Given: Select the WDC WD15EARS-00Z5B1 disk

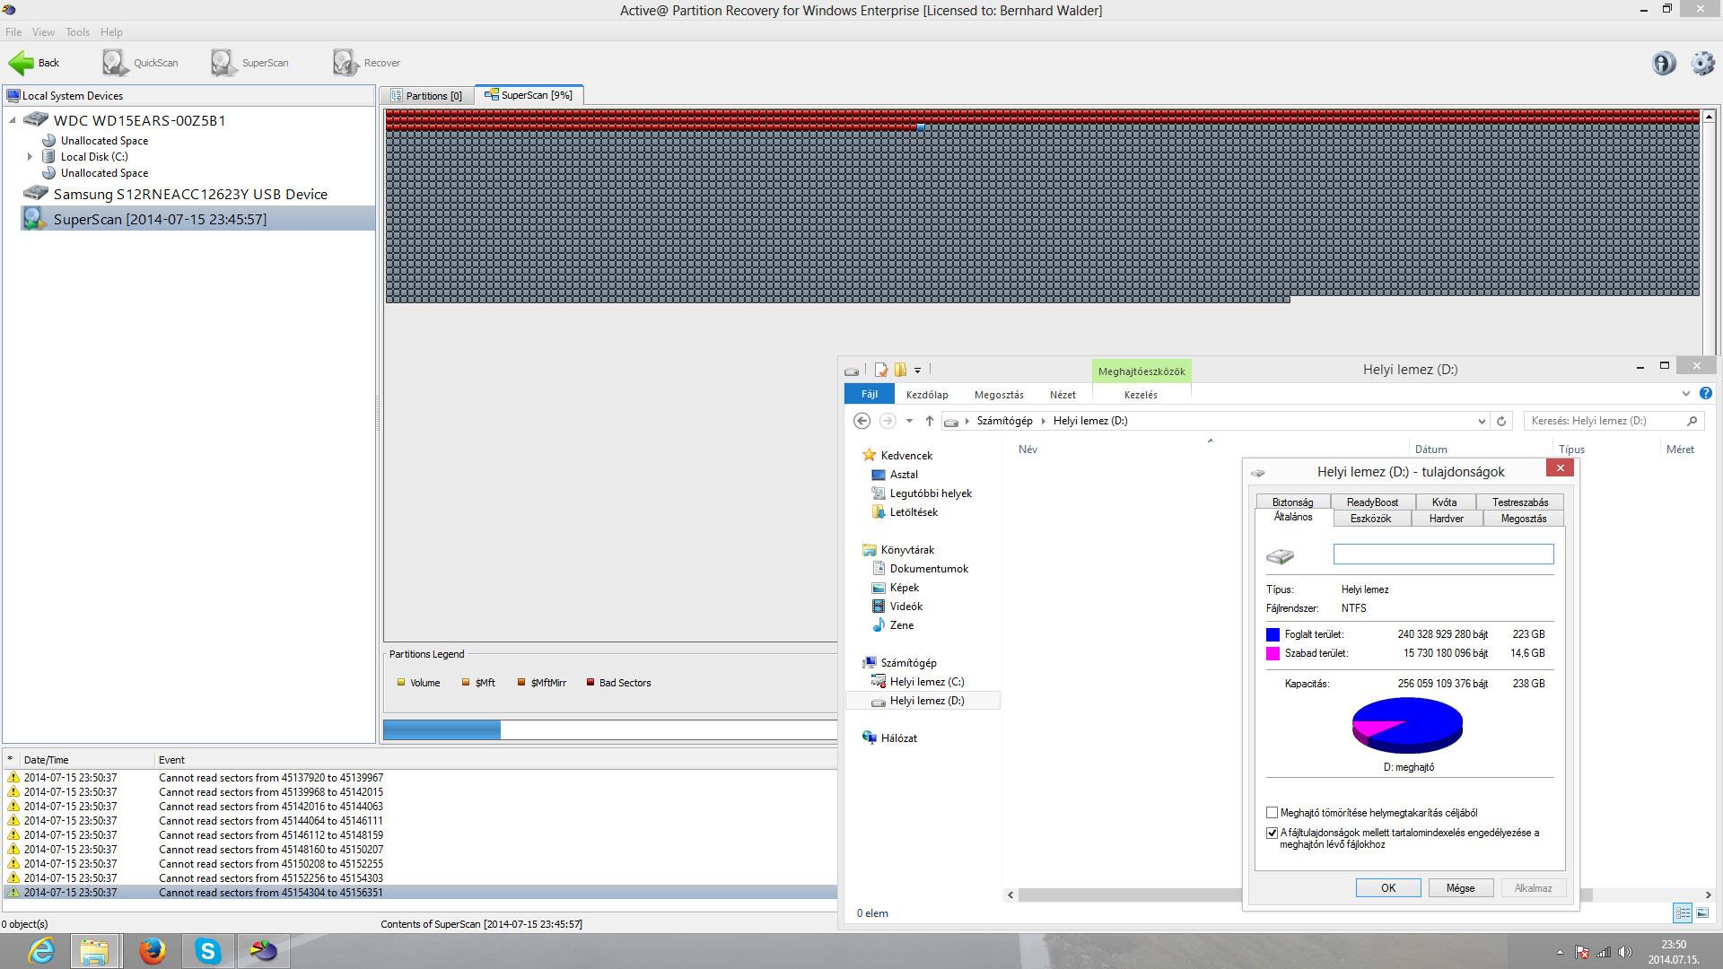Looking at the screenshot, I should tap(139, 120).
